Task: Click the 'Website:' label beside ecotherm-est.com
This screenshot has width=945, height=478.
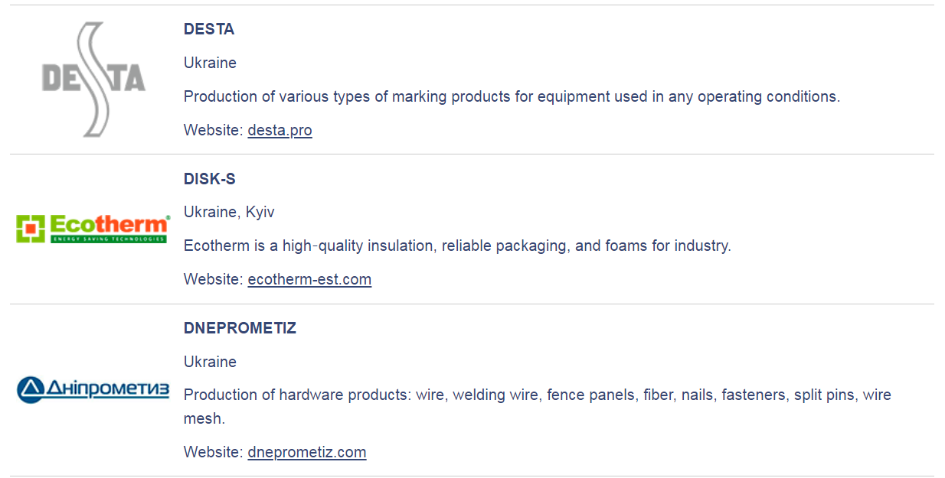Action: pyautogui.click(x=213, y=279)
